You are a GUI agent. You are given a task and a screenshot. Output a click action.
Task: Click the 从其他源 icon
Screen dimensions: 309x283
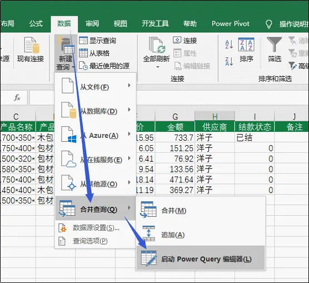point(68,183)
